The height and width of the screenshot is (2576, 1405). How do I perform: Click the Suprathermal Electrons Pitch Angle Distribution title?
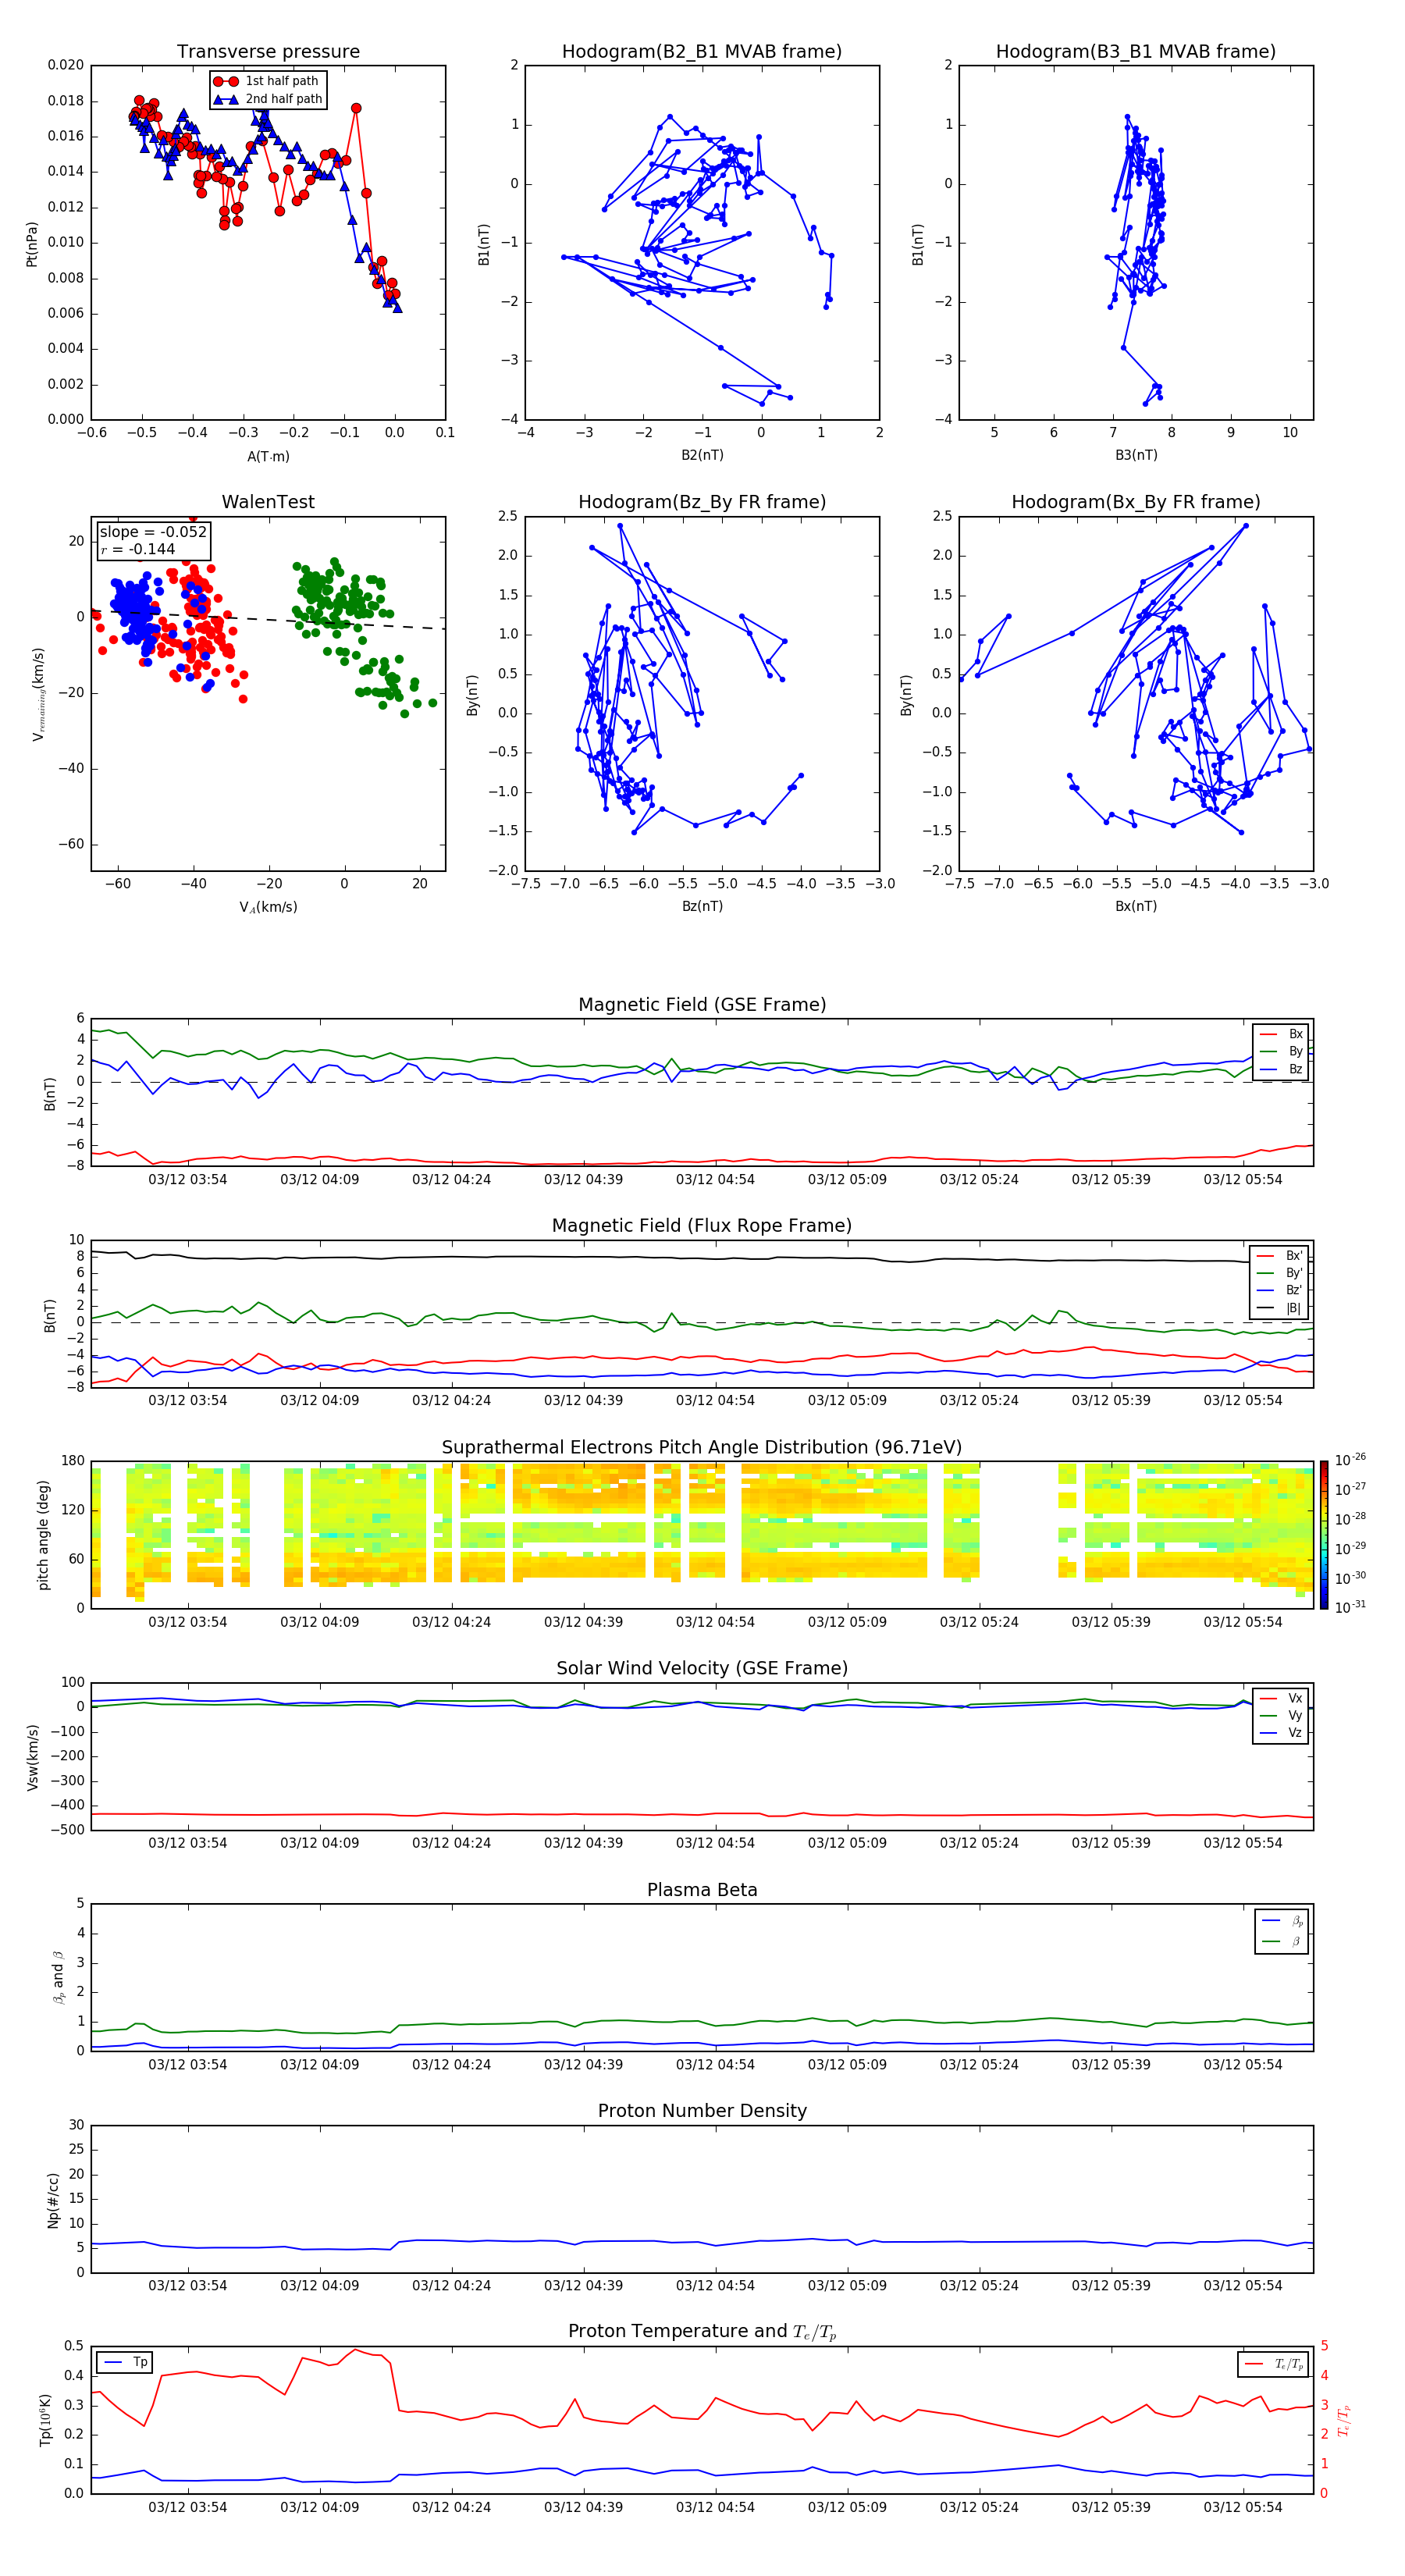click(702, 1447)
